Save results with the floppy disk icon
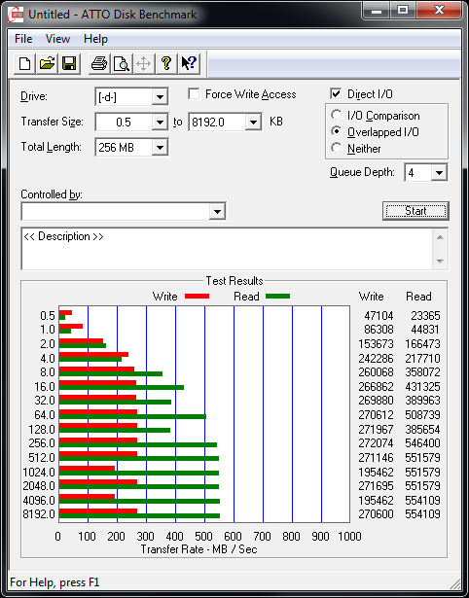Screen dimensions: 469x598 [69, 63]
